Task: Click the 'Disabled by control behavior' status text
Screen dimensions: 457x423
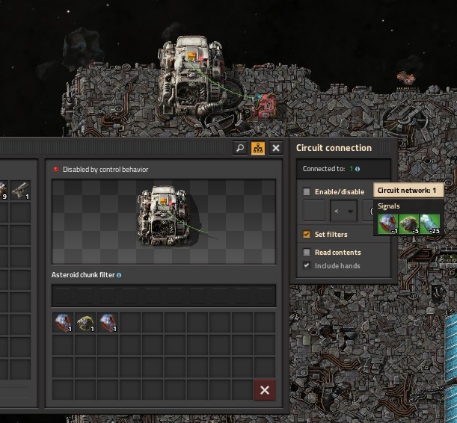Action: [105, 170]
